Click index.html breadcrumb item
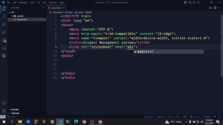The image size is (223, 125). click(x=57, y=12)
